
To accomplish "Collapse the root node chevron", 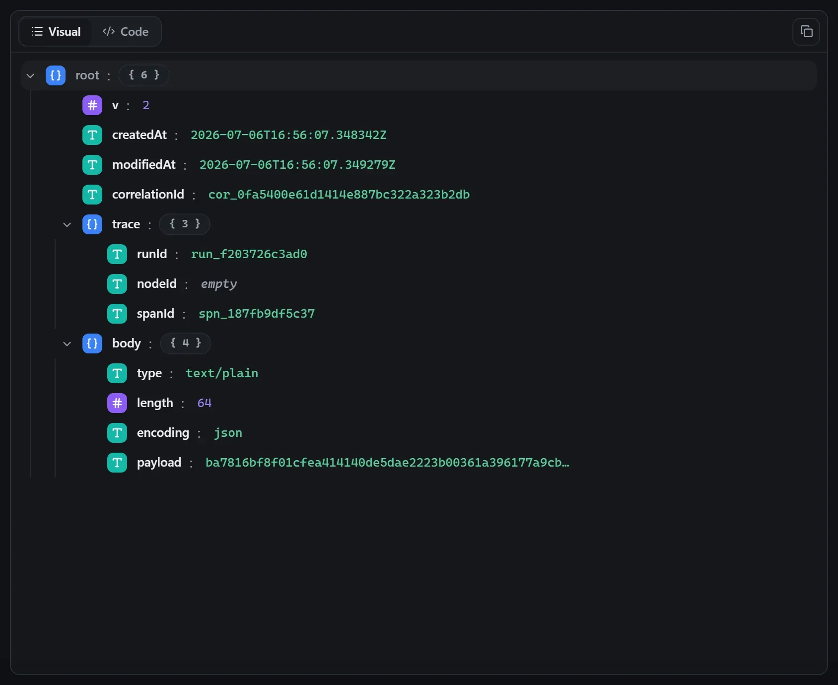I will (x=30, y=75).
